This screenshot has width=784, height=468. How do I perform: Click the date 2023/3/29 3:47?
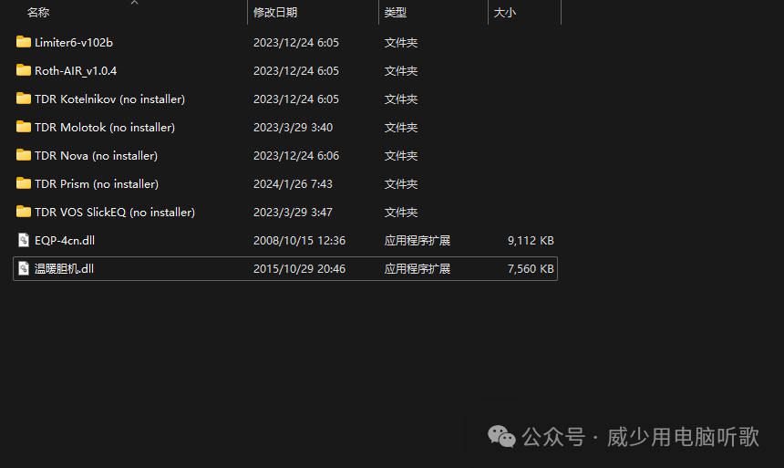[293, 213]
